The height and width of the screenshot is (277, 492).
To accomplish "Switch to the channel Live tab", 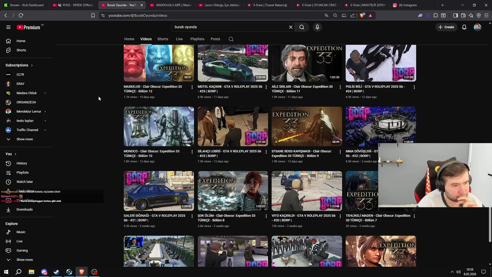I will point(179,39).
